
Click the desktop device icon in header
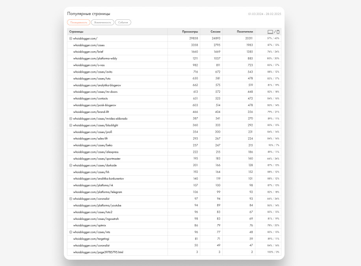[270, 32]
